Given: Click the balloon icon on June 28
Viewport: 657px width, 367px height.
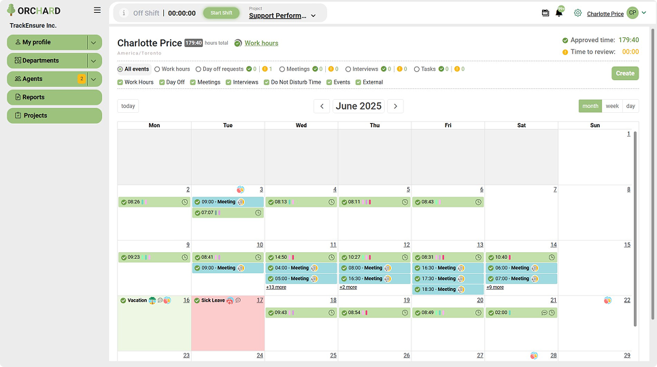Looking at the screenshot, I should 534,355.
